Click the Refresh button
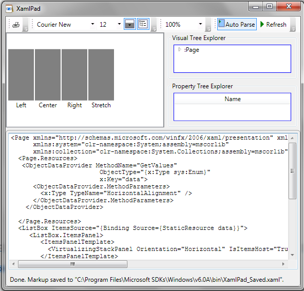Viewport: 304px width, 291px height. (273, 25)
